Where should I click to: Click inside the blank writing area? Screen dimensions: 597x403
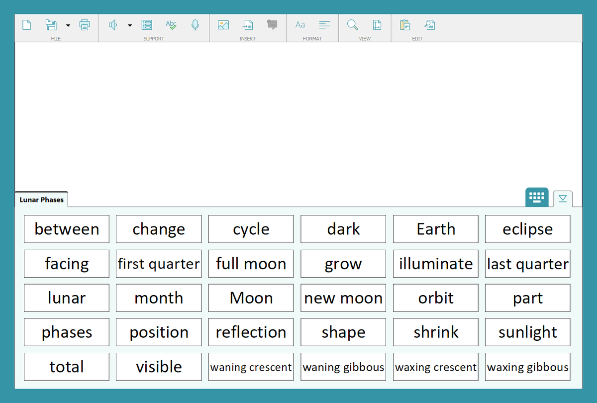298,114
